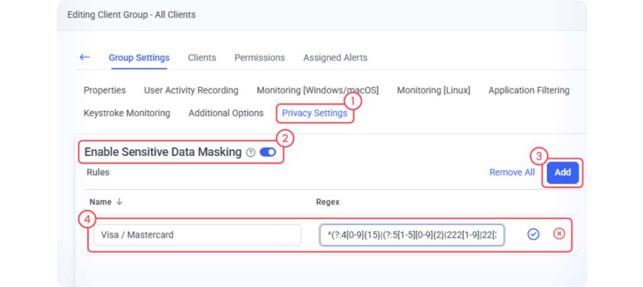The image size is (643, 287).
Task: Sort rules using the Name arrow icon
Action: click(x=119, y=202)
